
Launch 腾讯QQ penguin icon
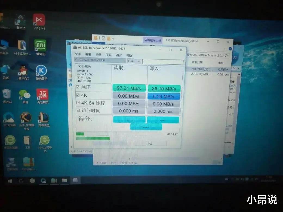click(24, 73)
